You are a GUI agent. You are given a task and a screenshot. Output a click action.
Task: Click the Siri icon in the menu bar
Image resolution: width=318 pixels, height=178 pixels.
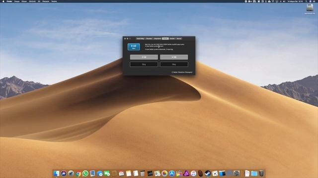[x=310, y=1]
